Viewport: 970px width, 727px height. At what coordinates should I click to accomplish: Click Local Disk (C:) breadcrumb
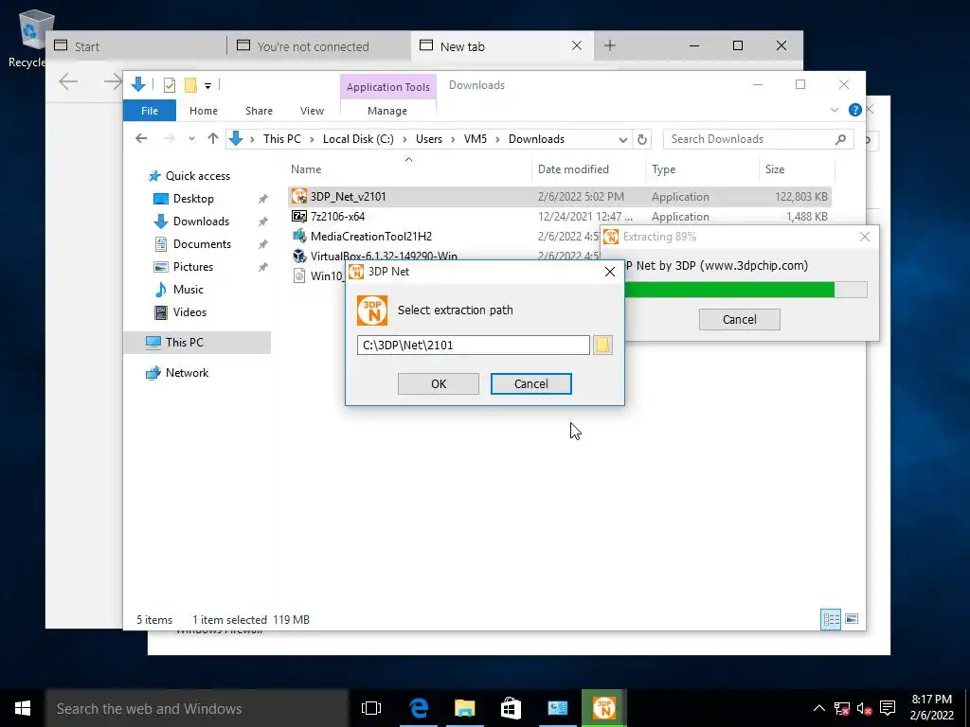pyautogui.click(x=358, y=139)
